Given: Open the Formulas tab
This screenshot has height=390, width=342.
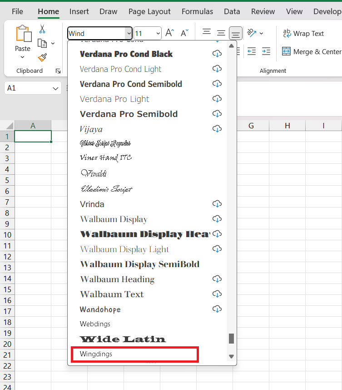Looking at the screenshot, I should [197, 11].
